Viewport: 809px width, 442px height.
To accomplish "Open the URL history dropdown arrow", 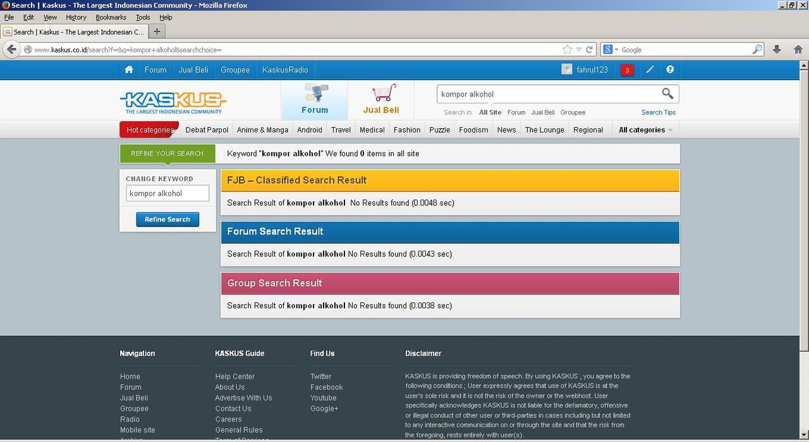I will [579, 49].
